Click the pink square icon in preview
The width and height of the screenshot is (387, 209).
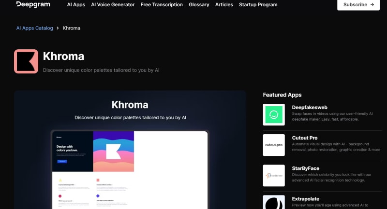[98, 180]
